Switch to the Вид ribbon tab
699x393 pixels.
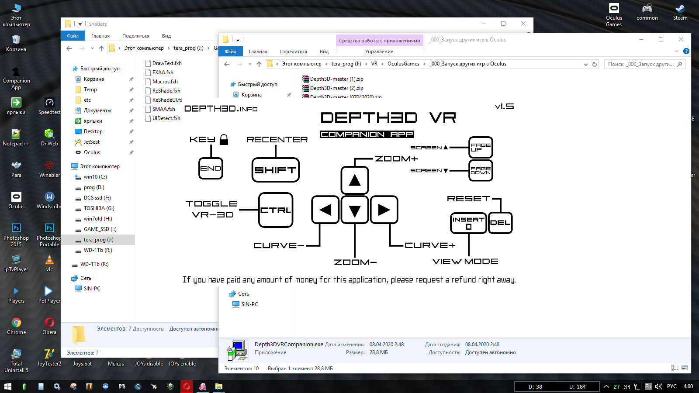(324, 52)
